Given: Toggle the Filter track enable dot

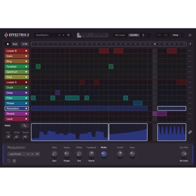Looking at the screenshot, I should click(26, 98).
